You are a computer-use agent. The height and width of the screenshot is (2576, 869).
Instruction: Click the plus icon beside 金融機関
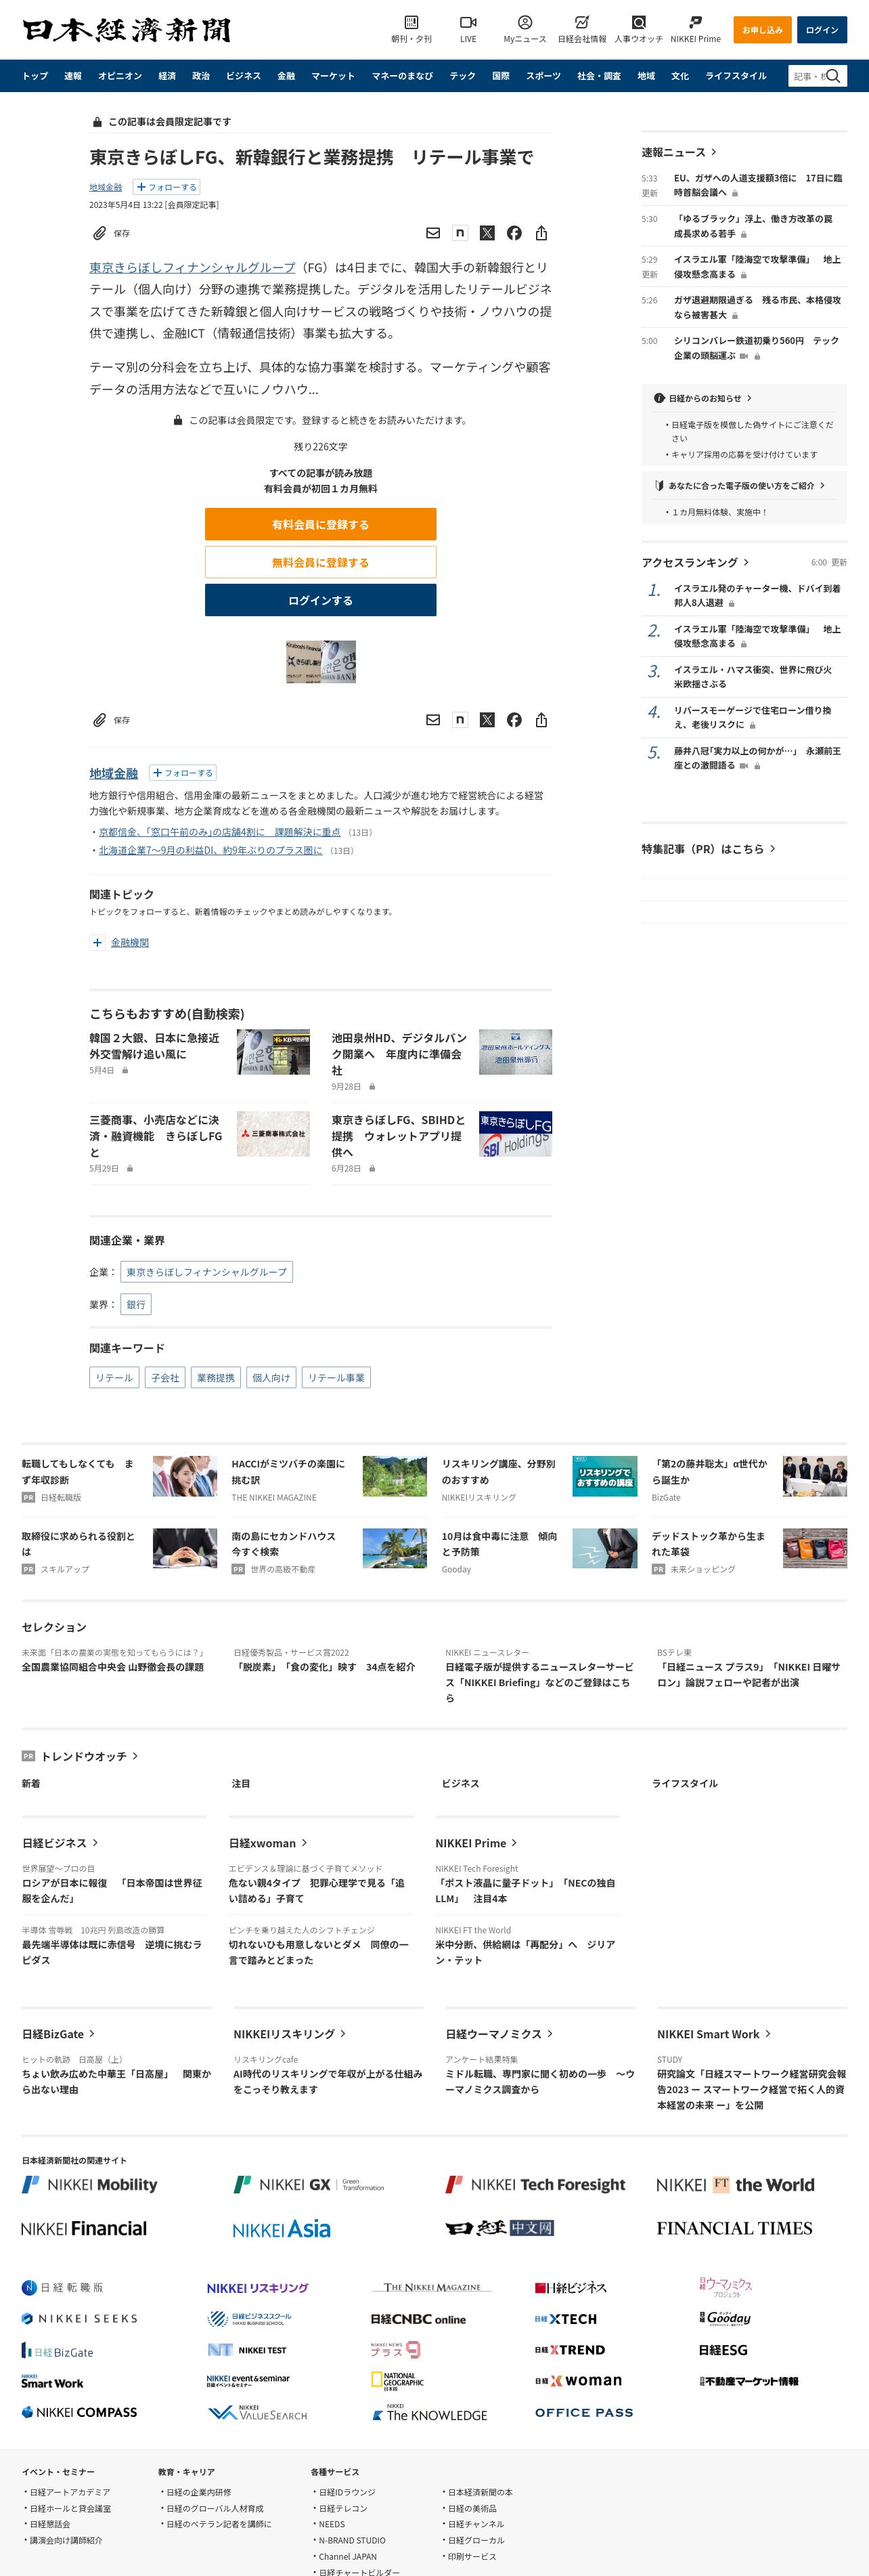(97, 942)
